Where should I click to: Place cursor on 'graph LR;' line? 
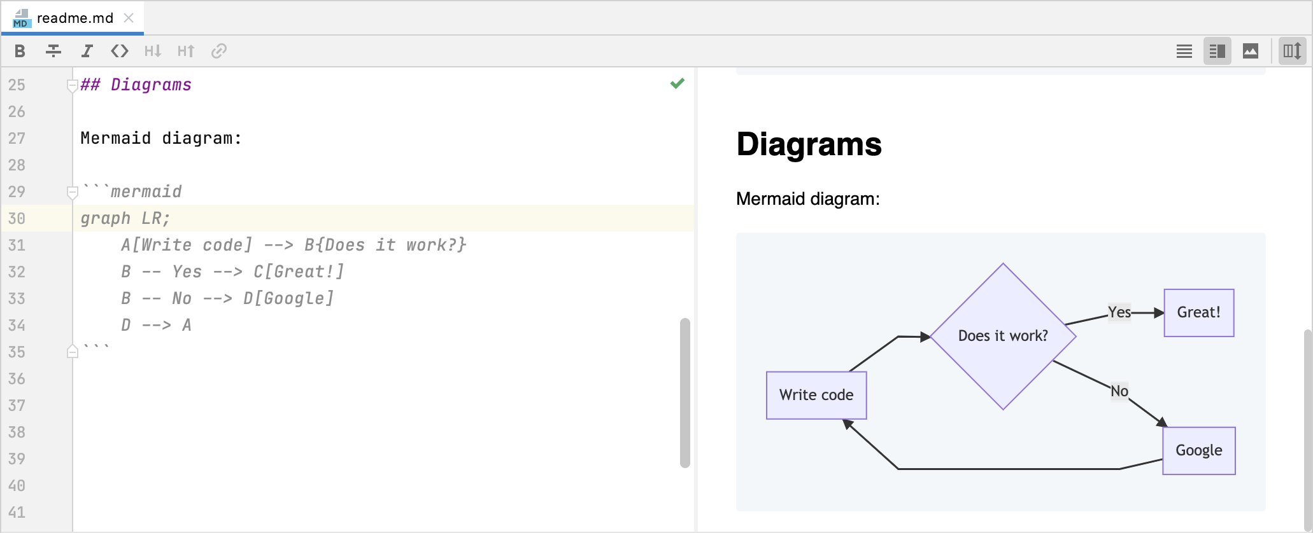(125, 218)
